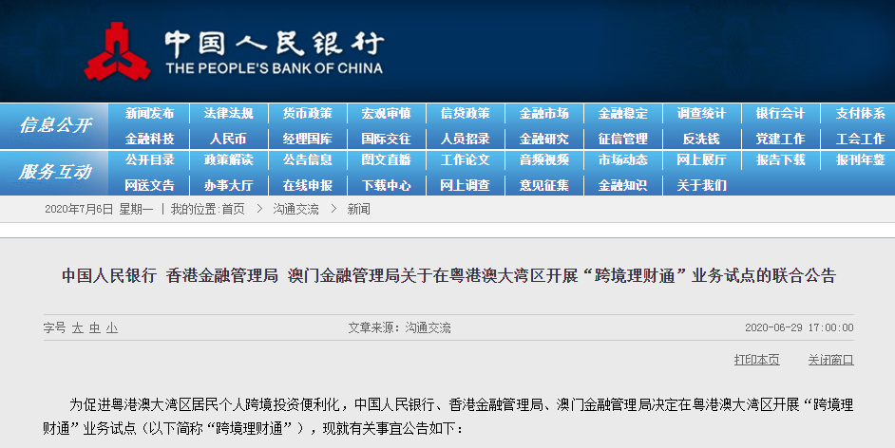The image size is (895, 448).
Task: Set font size to 大
Action: coord(78,327)
